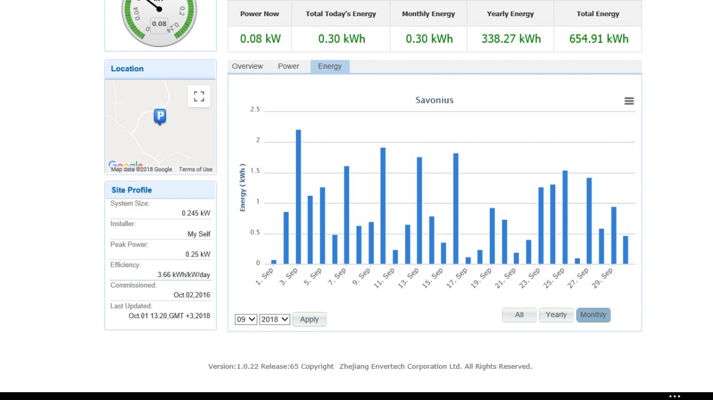Viewport: 713px width, 400px height.
Task: Click the System Size value 0.245 kW
Action: (x=196, y=213)
